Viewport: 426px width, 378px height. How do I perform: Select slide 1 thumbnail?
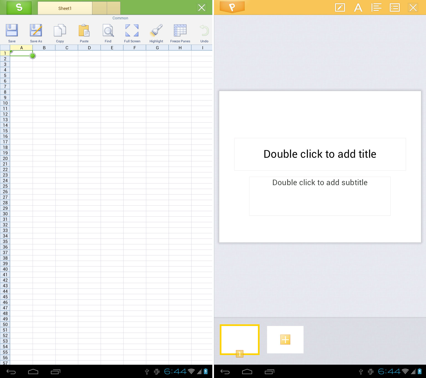240,340
